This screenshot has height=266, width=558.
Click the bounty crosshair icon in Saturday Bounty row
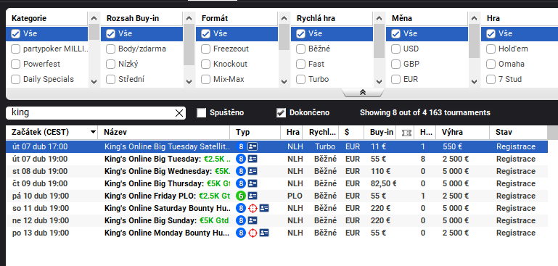[253, 209]
